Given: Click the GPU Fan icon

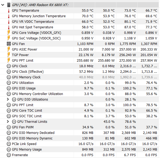Looking at the screenshot, I should (x=9, y=44).
